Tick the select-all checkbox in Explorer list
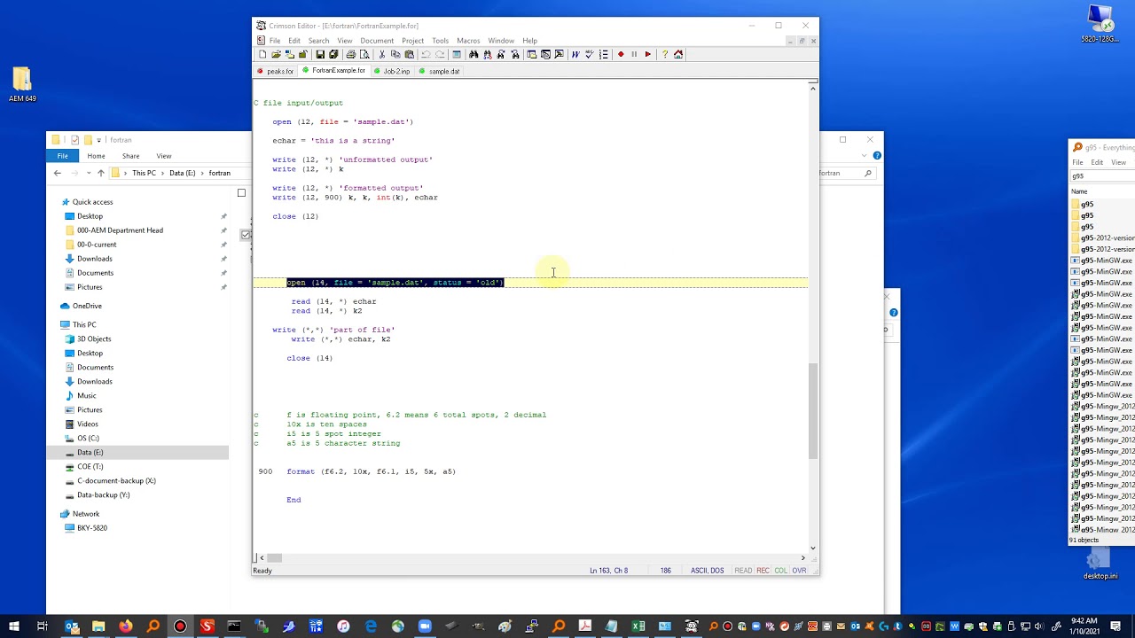The height and width of the screenshot is (638, 1135). click(x=241, y=193)
